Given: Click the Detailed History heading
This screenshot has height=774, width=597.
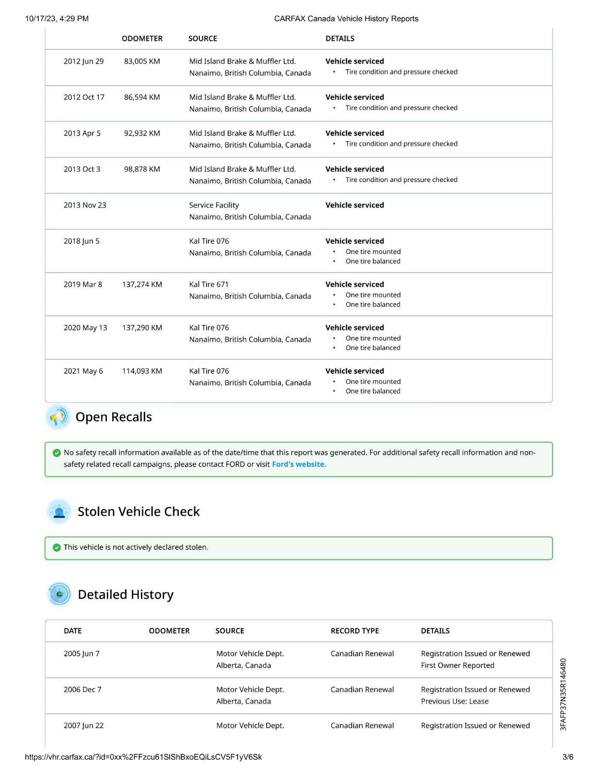Looking at the screenshot, I should [125, 595].
